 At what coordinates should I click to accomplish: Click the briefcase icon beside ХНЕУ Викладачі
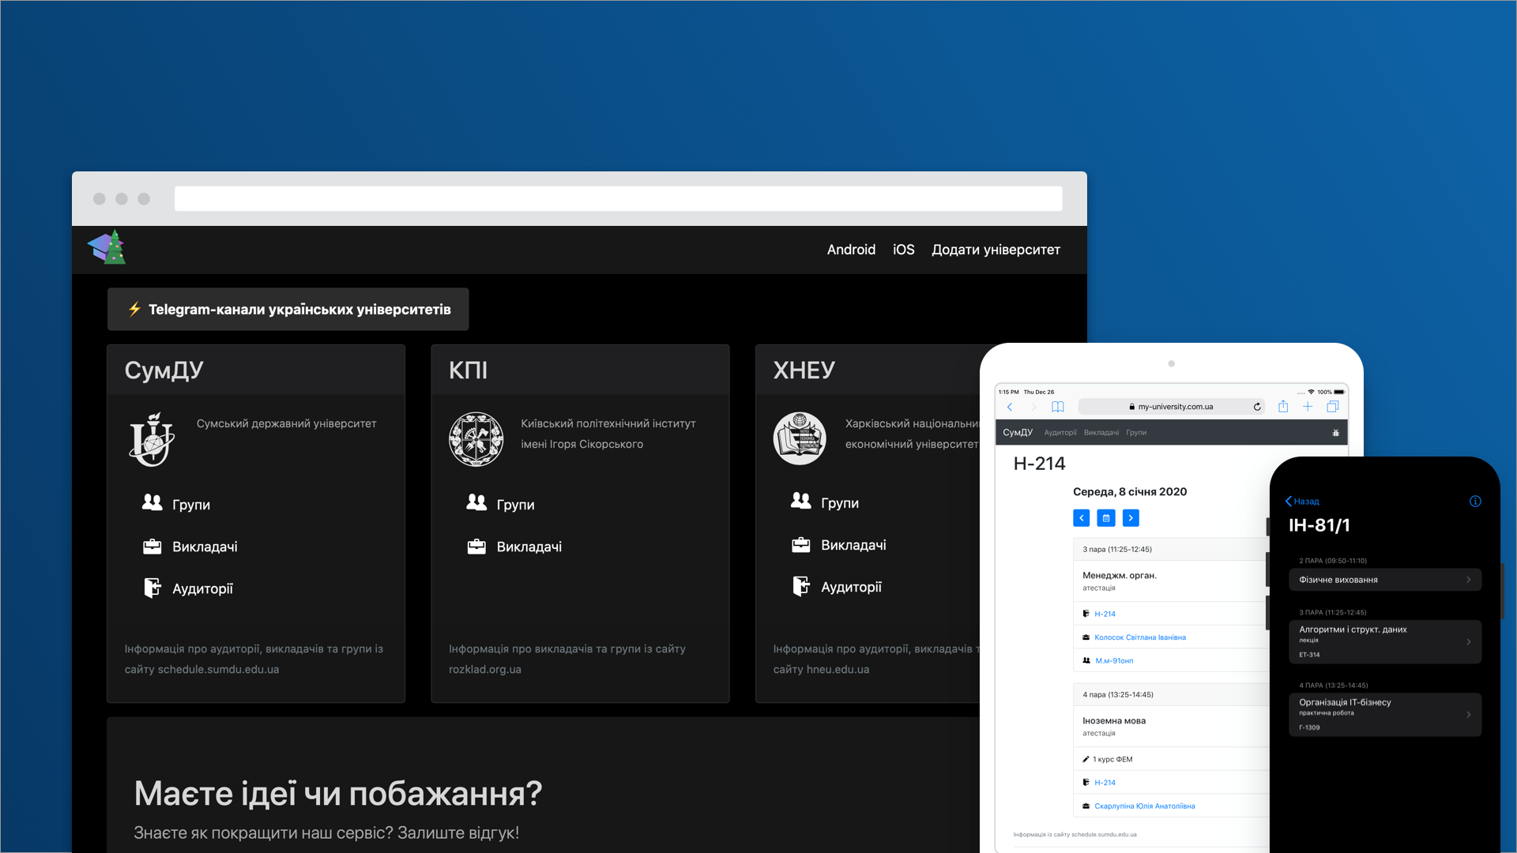coord(801,545)
